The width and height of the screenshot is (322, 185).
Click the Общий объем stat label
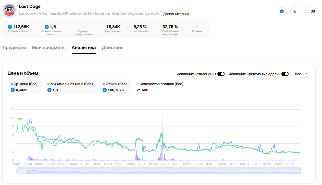(x=18, y=31)
